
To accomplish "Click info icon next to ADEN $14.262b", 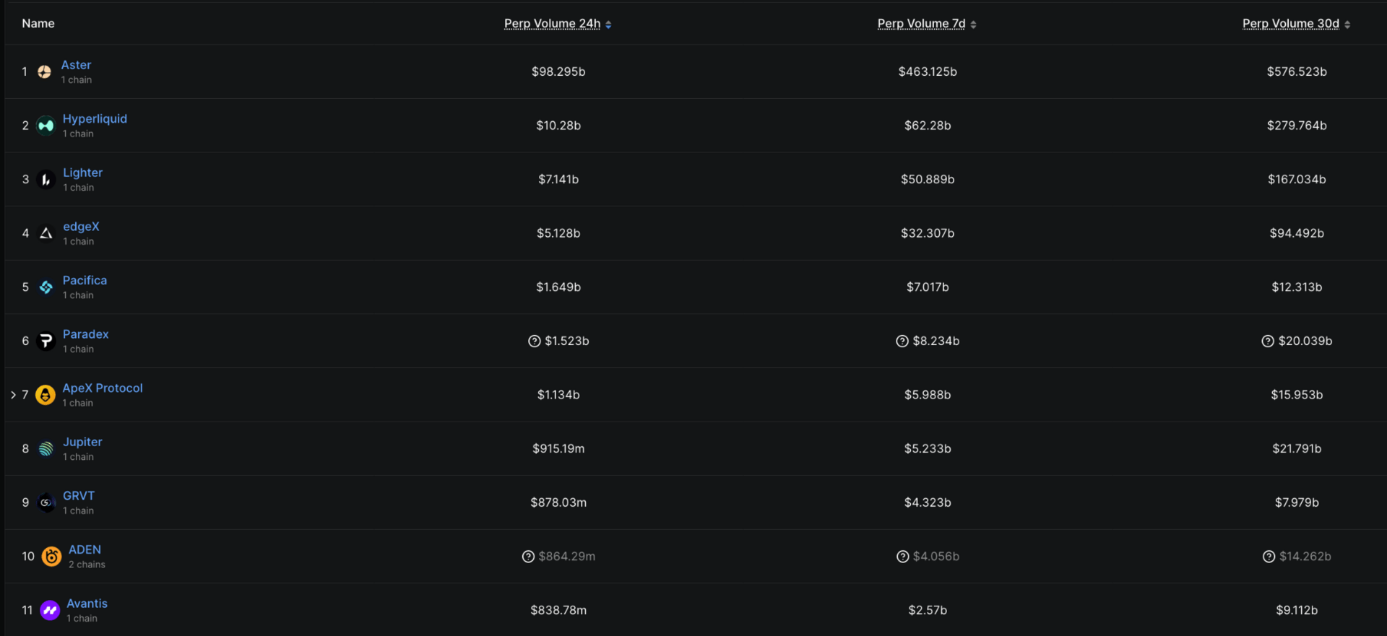I will (x=1269, y=557).
